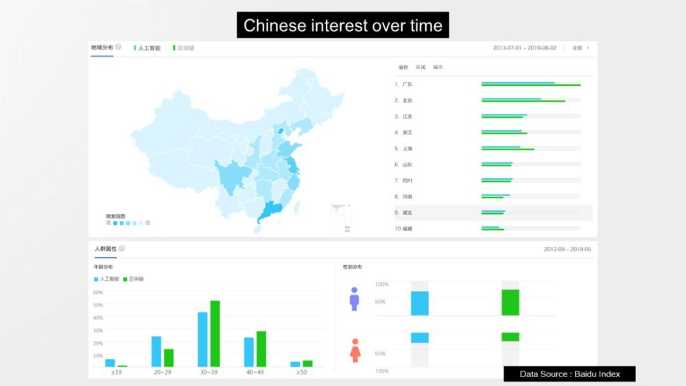The height and width of the screenshot is (386, 686).
Task: Click the green male gender bar
Action: pos(510,302)
